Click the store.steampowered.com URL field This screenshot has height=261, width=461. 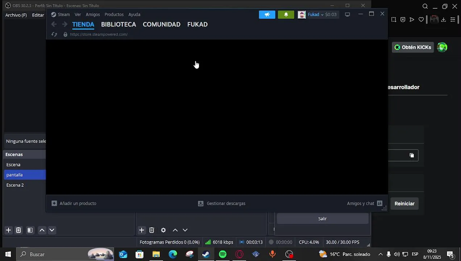pyautogui.click(x=99, y=34)
